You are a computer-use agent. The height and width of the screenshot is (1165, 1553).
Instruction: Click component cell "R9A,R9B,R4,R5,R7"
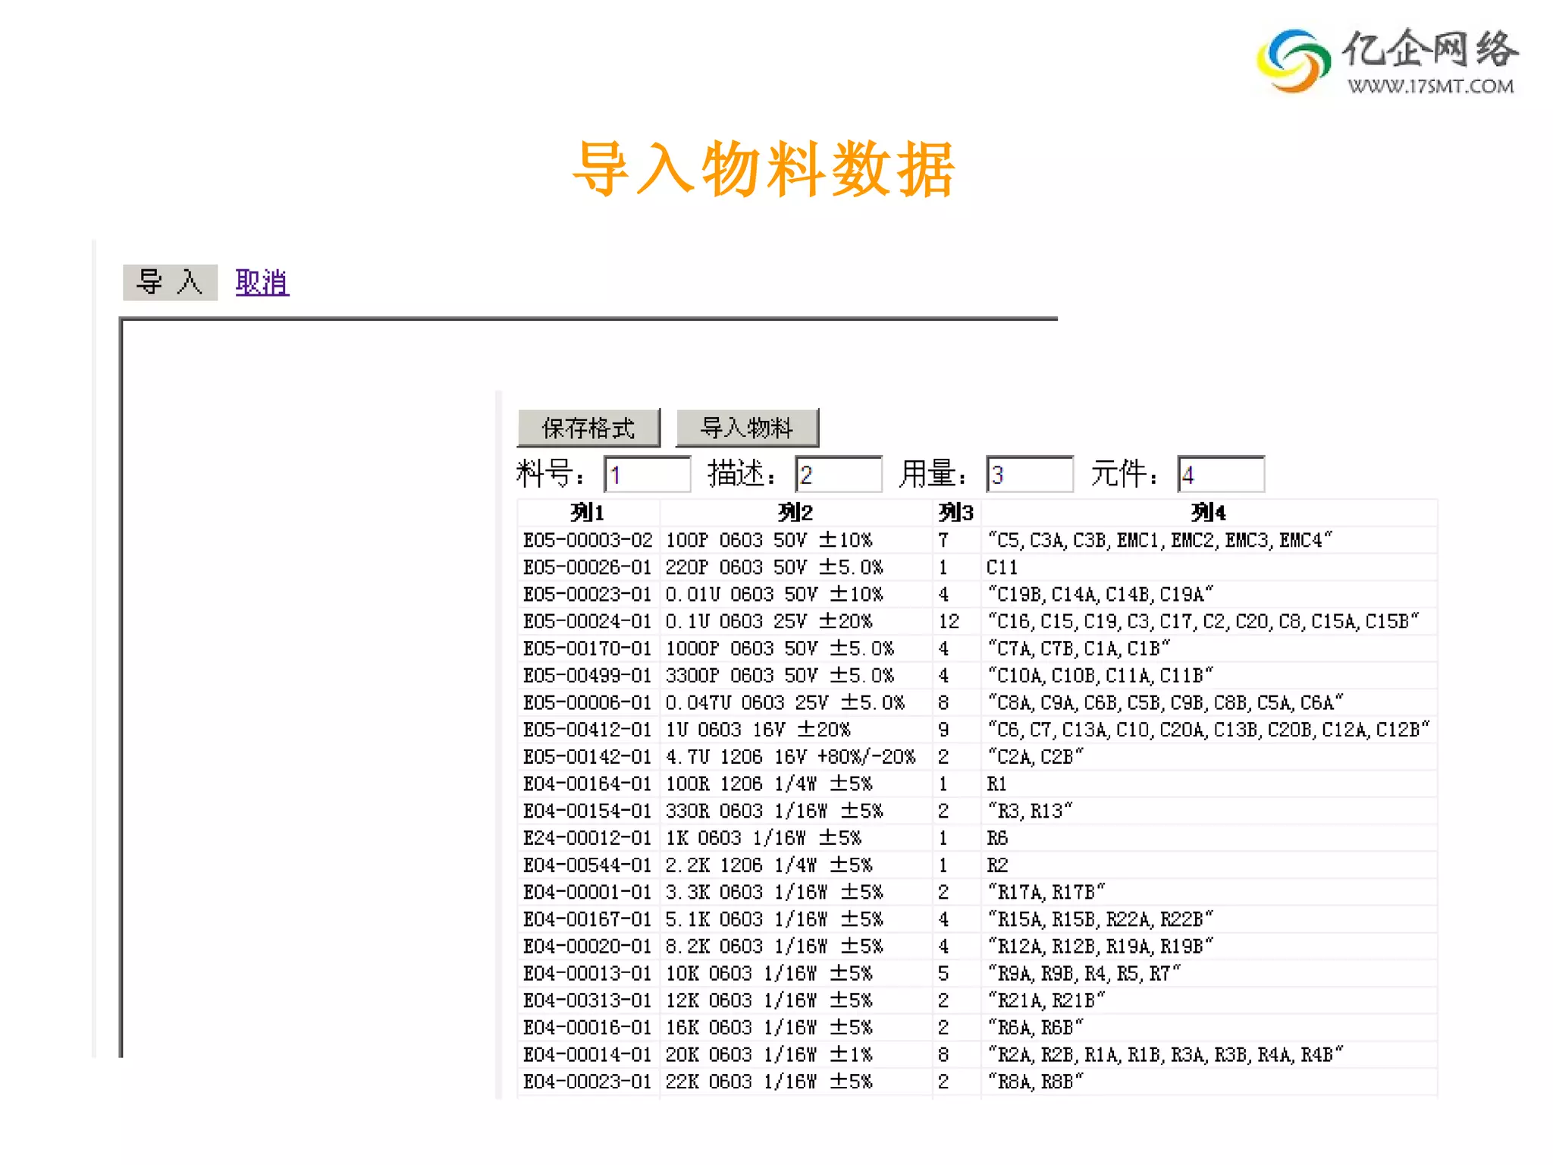coord(1209,973)
